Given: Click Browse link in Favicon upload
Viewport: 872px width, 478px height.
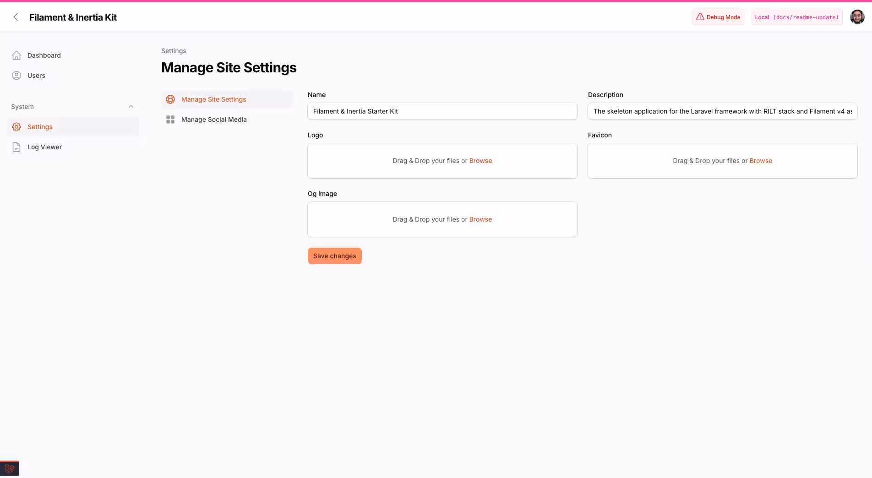Looking at the screenshot, I should point(761,161).
